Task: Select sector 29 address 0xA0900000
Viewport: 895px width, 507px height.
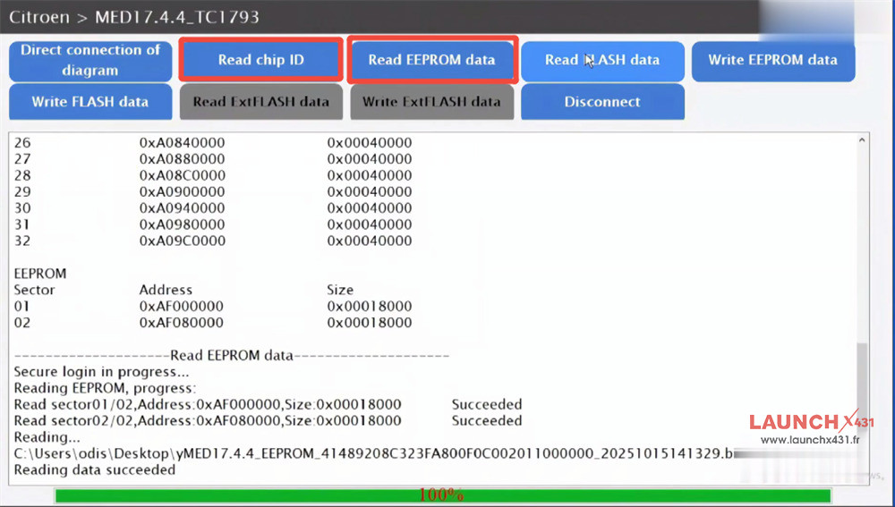Action: tap(182, 191)
